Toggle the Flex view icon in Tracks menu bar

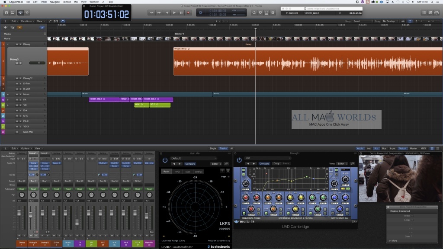click(x=56, y=21)
